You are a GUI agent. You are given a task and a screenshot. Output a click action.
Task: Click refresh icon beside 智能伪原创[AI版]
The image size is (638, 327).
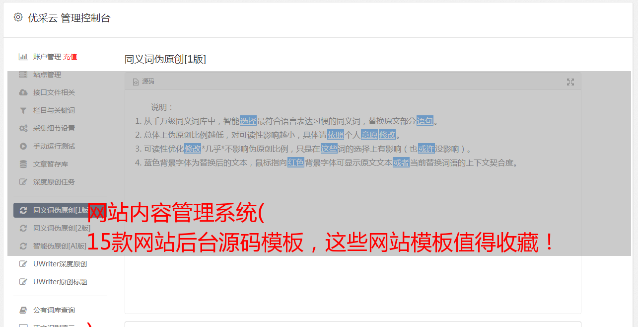coord(23,246)
